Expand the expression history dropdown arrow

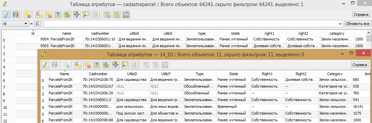coord(341,24)
